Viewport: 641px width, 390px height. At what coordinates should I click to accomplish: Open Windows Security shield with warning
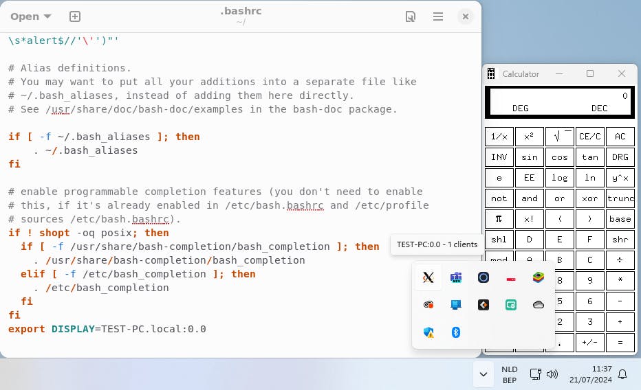428,332
